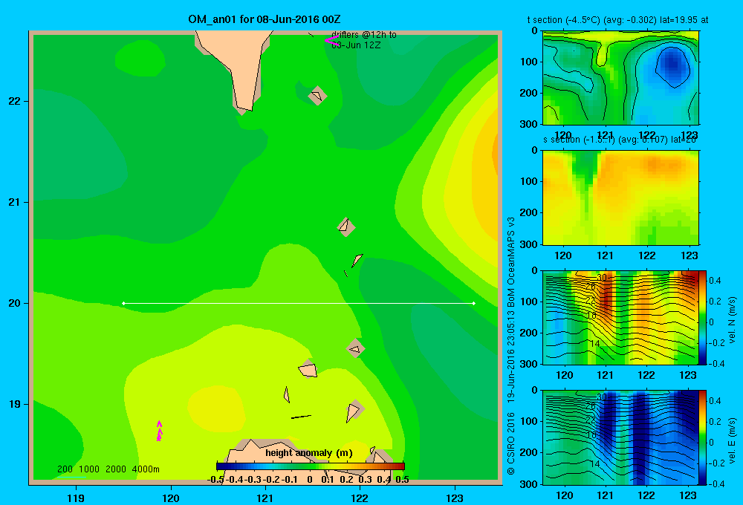Click the '4000m' depth legend entry

[146, 469]
